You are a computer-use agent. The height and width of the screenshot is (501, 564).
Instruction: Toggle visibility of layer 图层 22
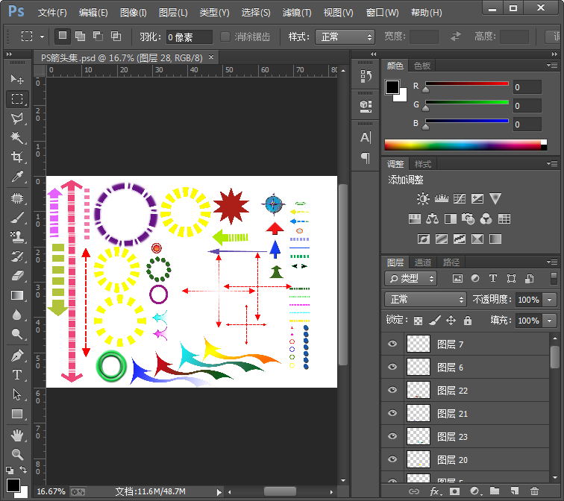(x=392, y=391)
